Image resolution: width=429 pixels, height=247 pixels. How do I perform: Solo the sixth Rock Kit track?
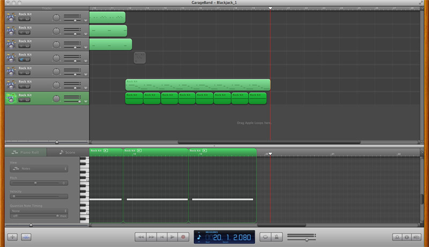(x=27, y=87)
